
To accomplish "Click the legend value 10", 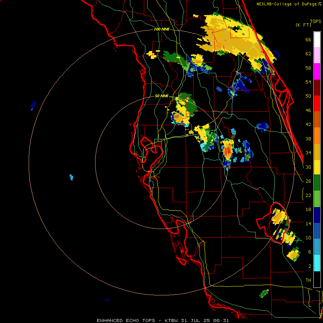I will (x=308, y=238).
